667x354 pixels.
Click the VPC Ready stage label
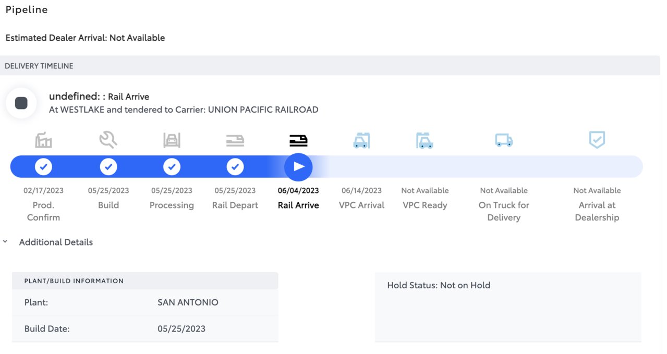[425, 205]
